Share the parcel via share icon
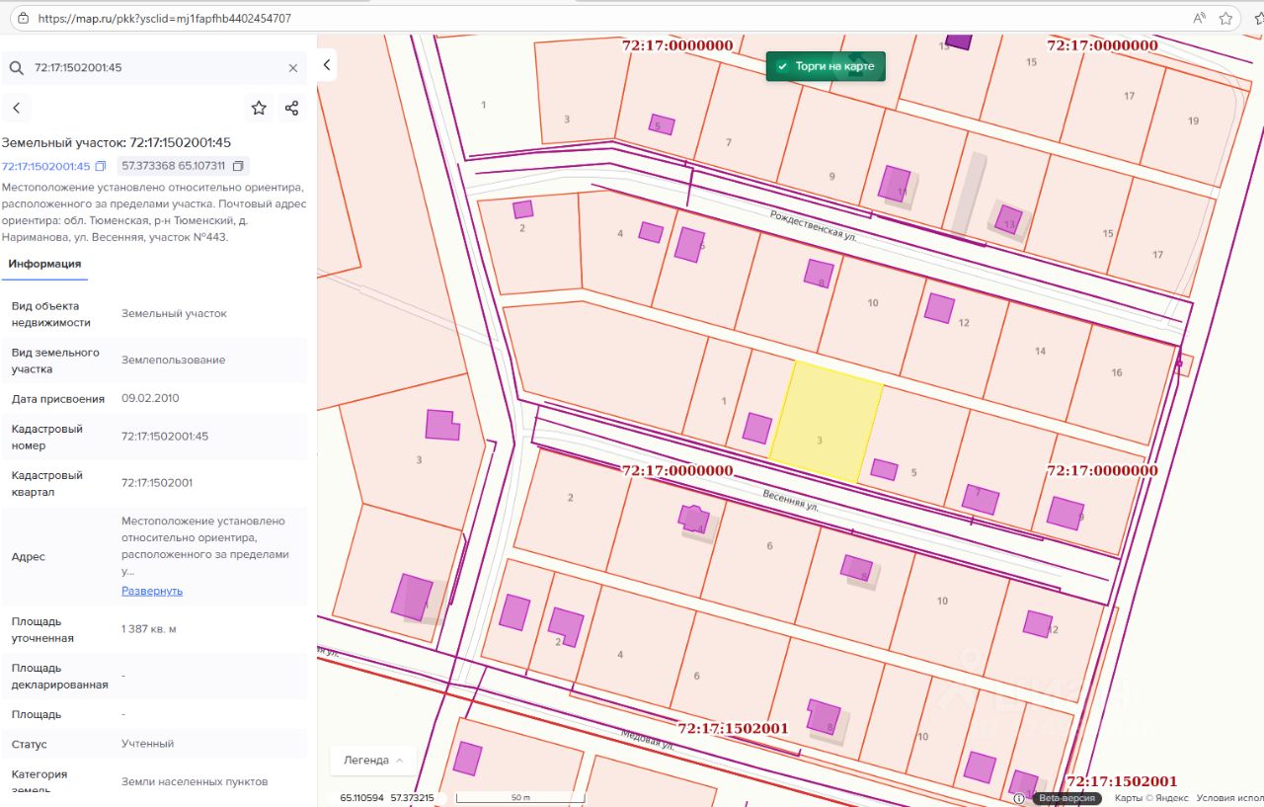Screen dimensions: 1264x807 [x=291, y=109]
